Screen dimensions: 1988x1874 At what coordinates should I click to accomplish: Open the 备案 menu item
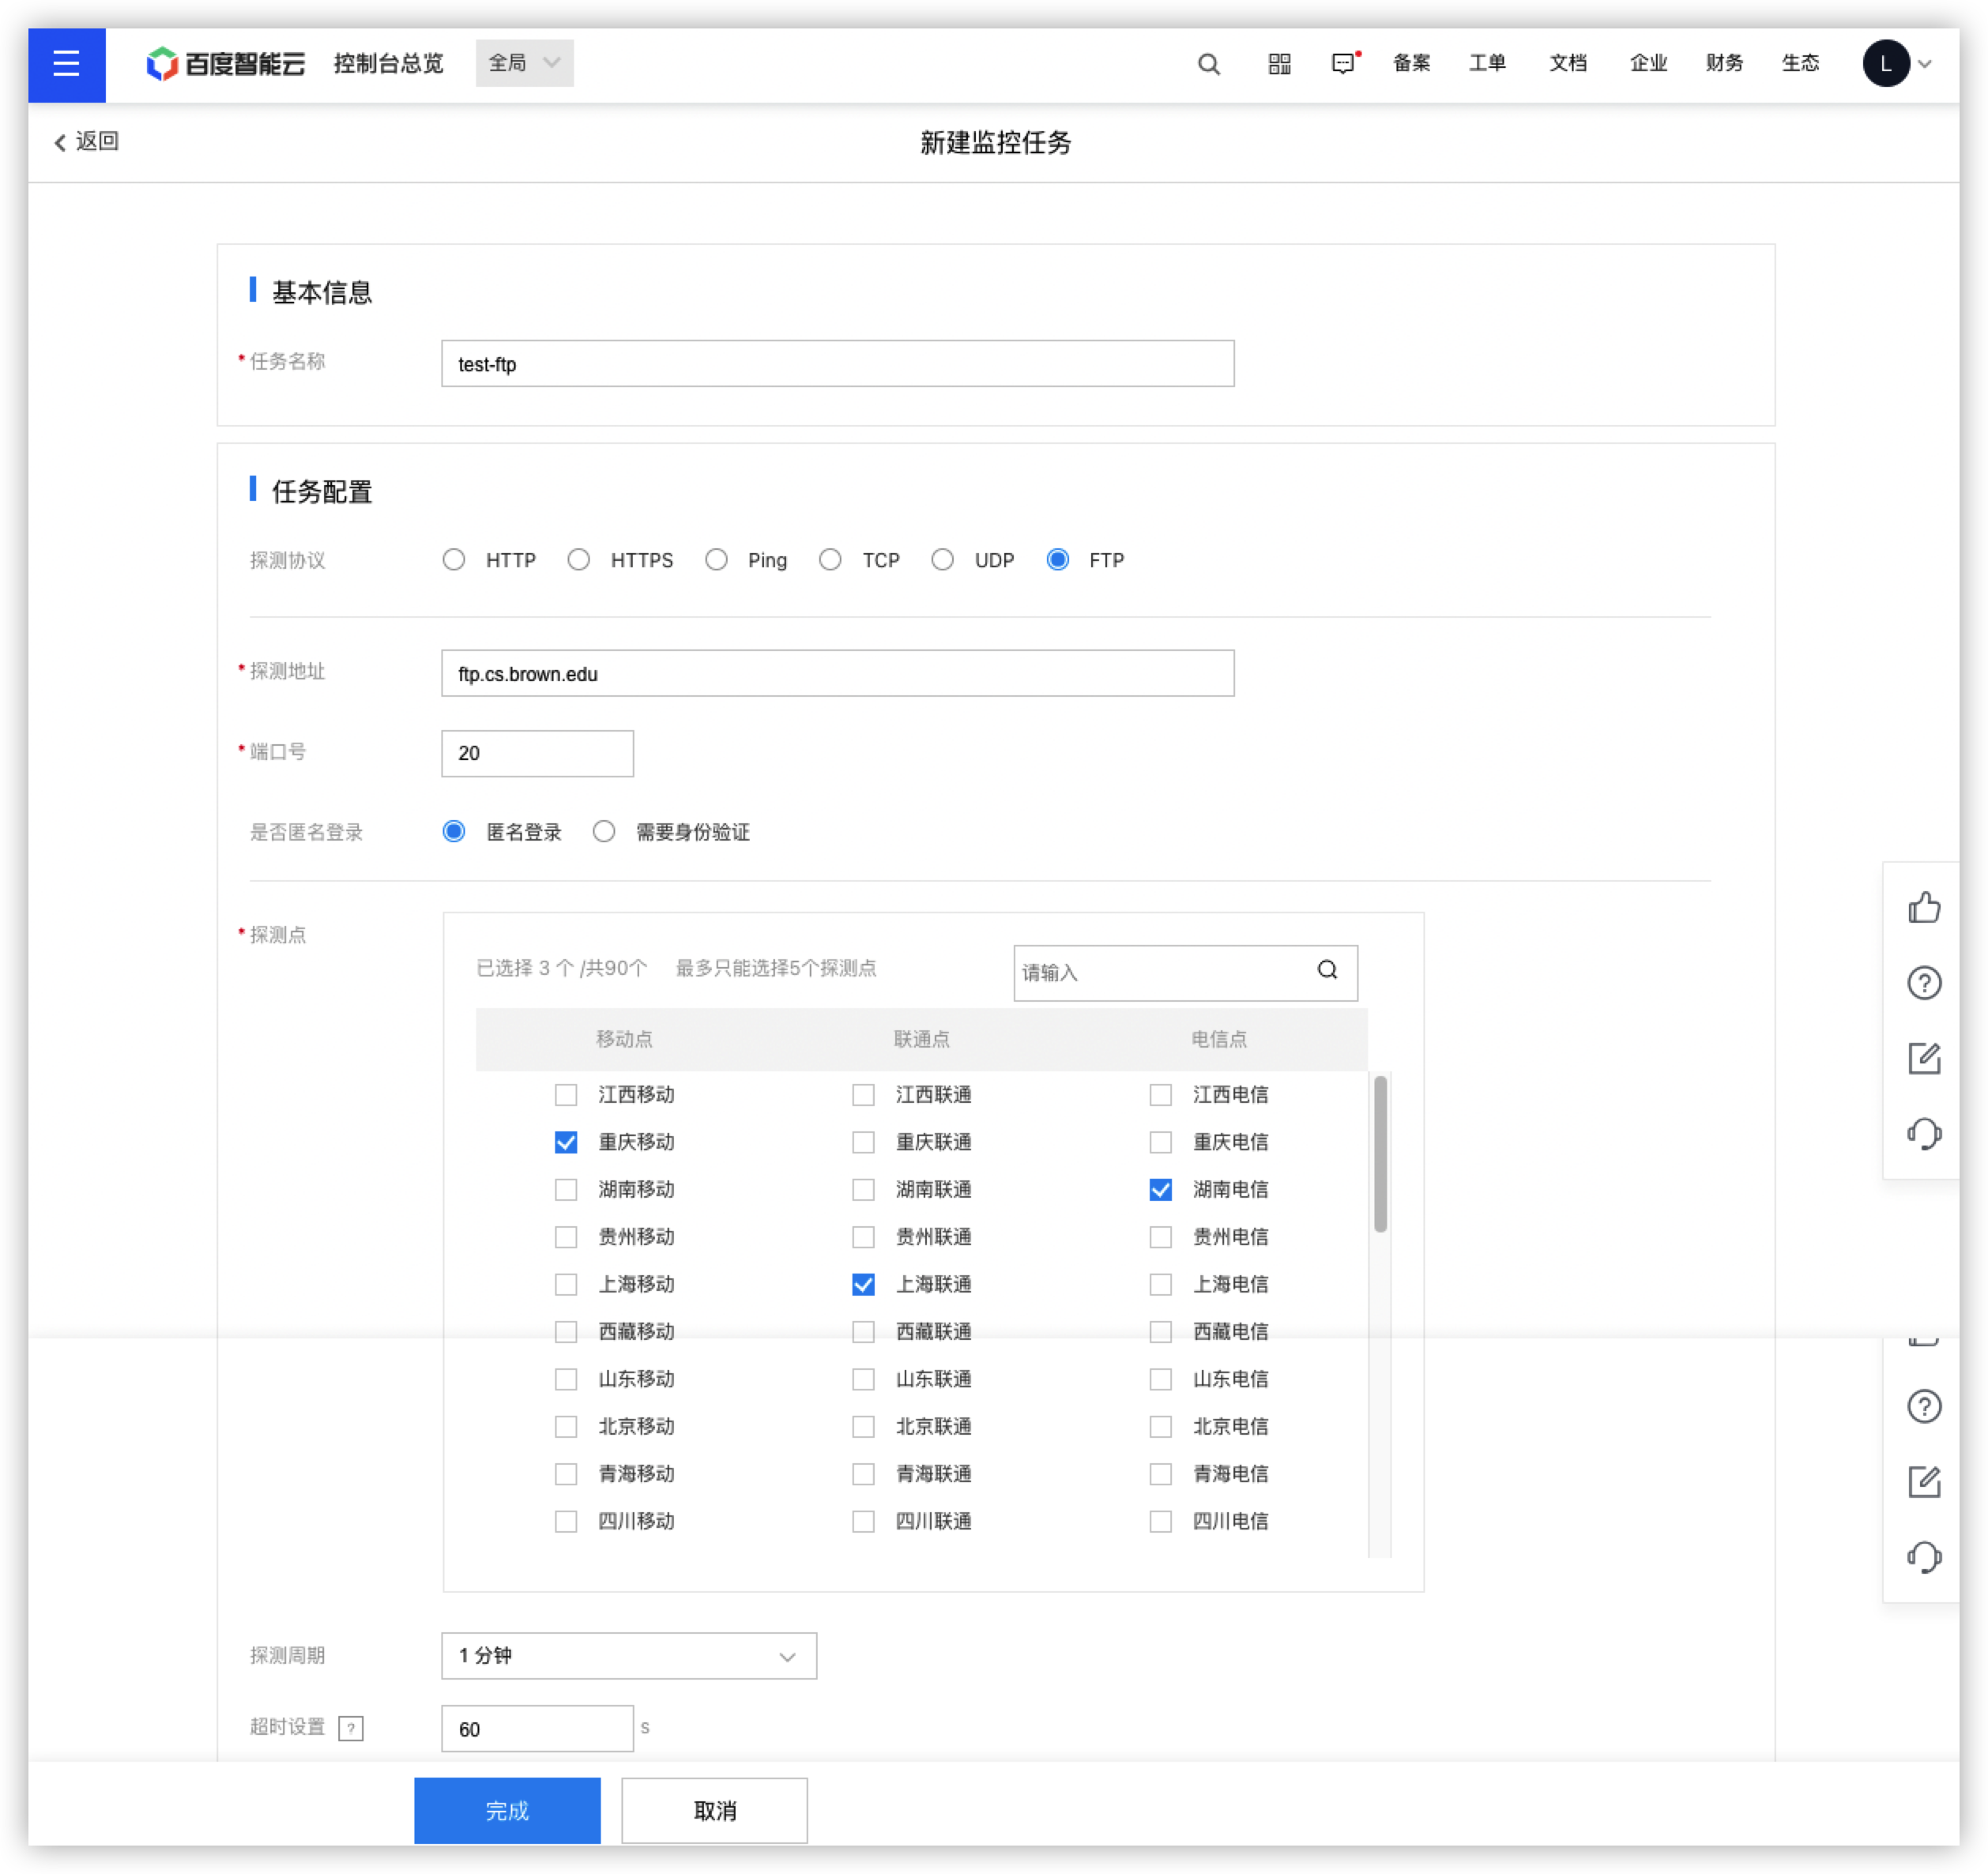click(x=1411, y=63)
